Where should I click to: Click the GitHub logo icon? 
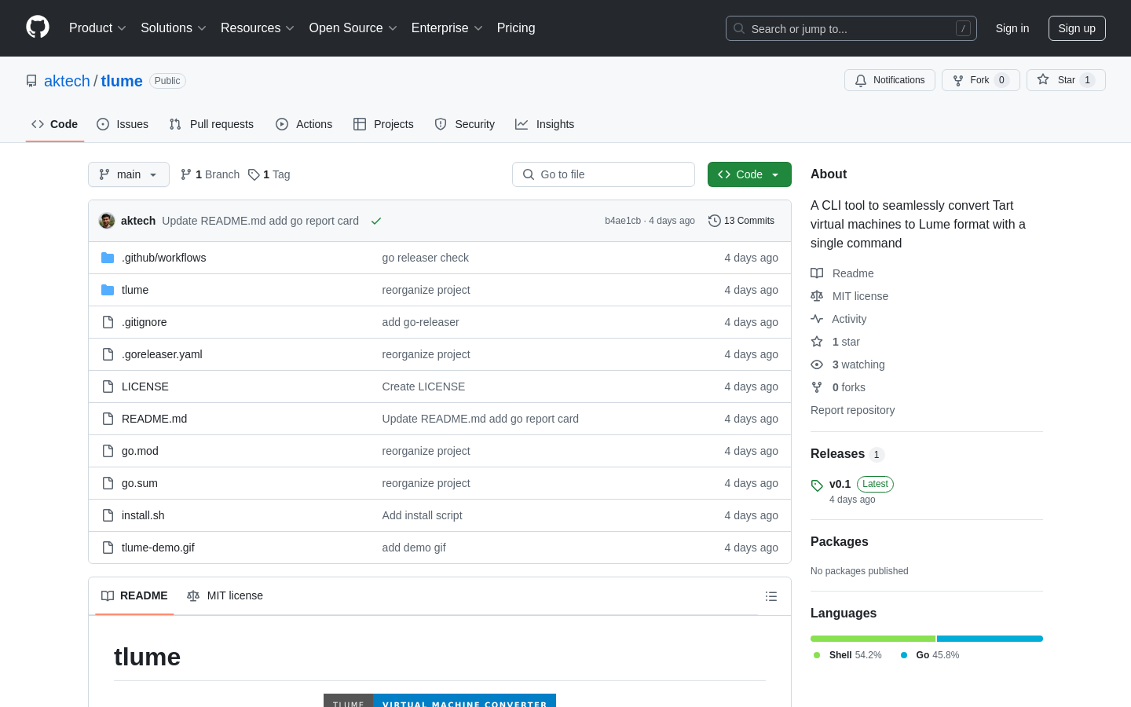[x=38, y=27]
